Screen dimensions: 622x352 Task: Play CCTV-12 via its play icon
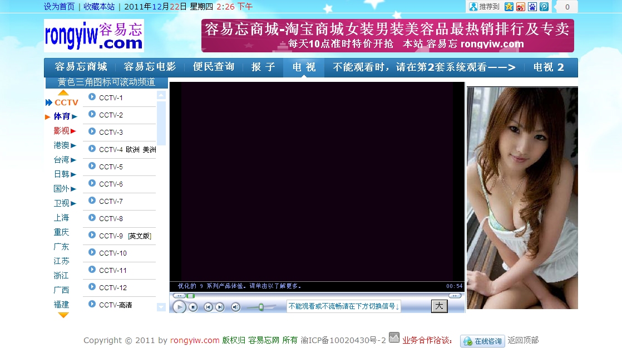coord(92,287)
